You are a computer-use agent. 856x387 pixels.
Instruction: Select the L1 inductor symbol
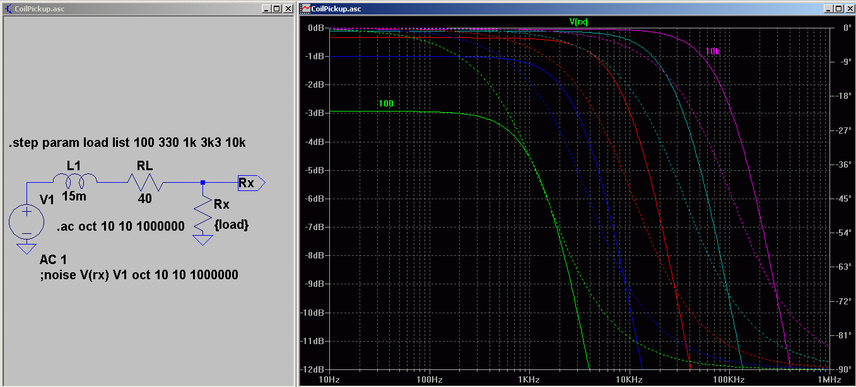tap(74, 181)
